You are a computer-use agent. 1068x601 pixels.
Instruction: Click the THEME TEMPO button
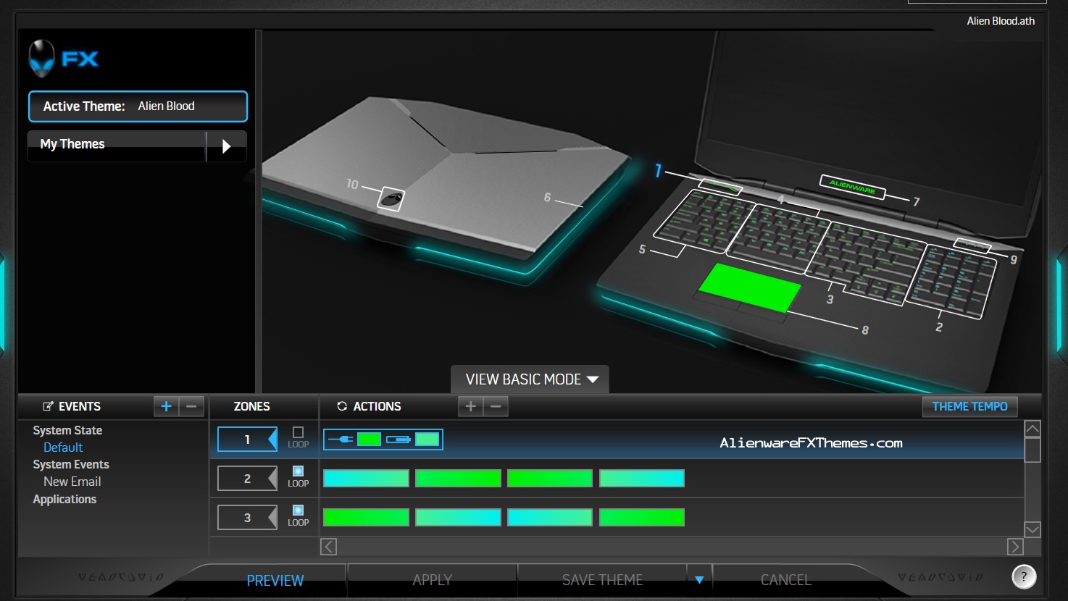pyautogui.click(x=969, y=406)
